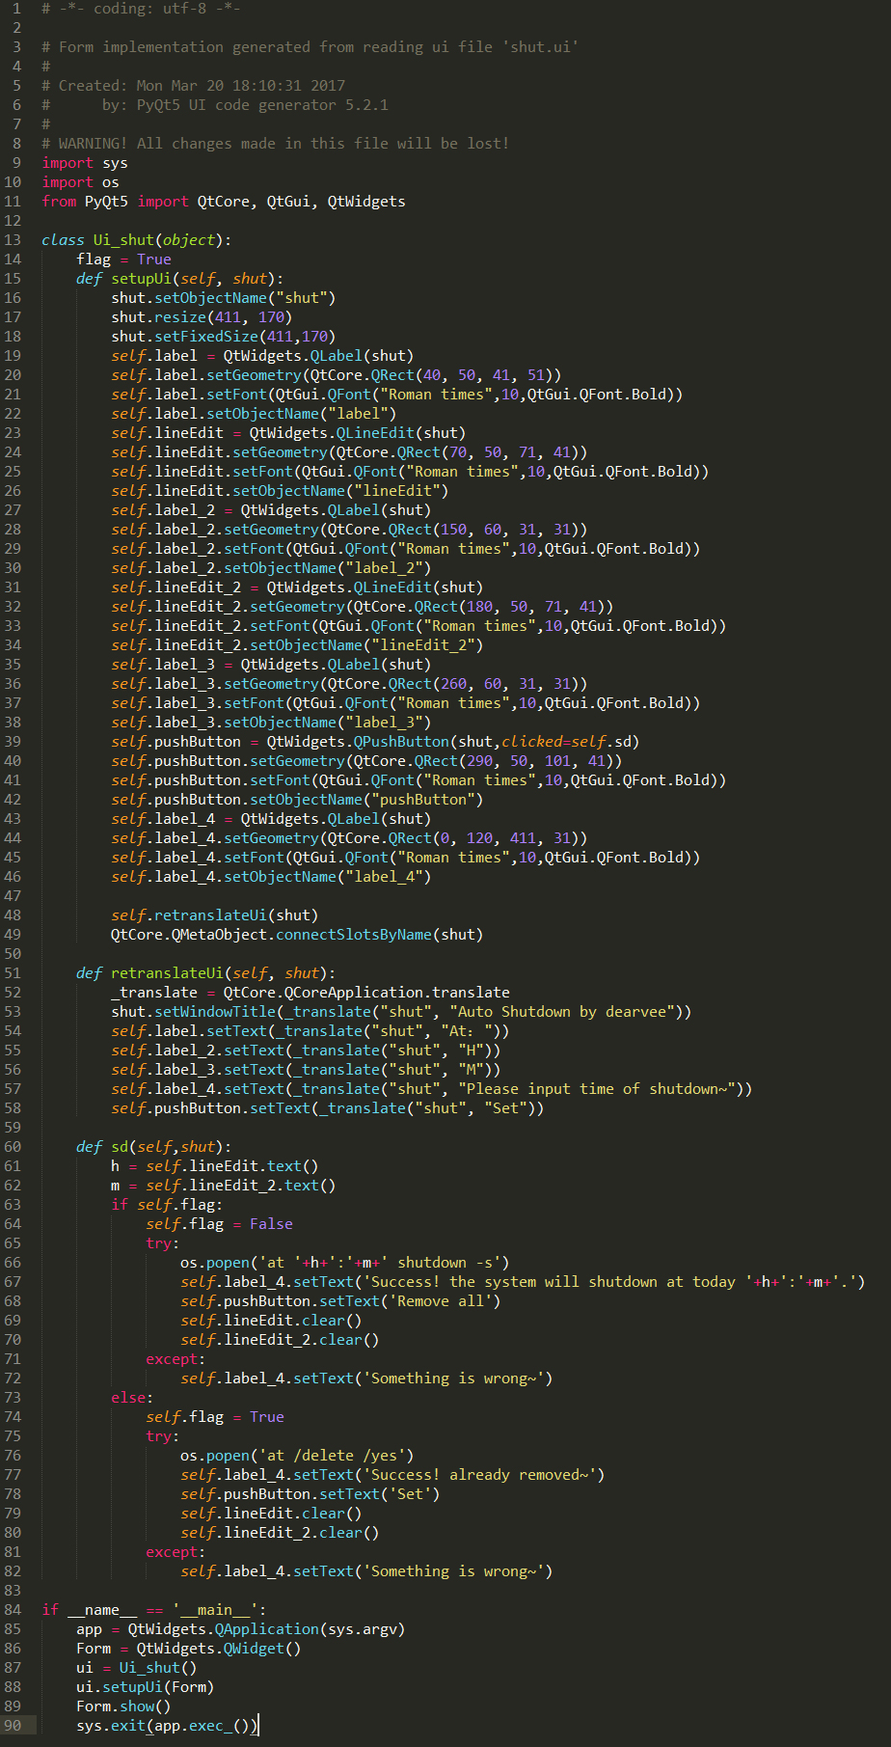Click "self.retranslateUi(shut)" on line 48

[x=215, y=915]
